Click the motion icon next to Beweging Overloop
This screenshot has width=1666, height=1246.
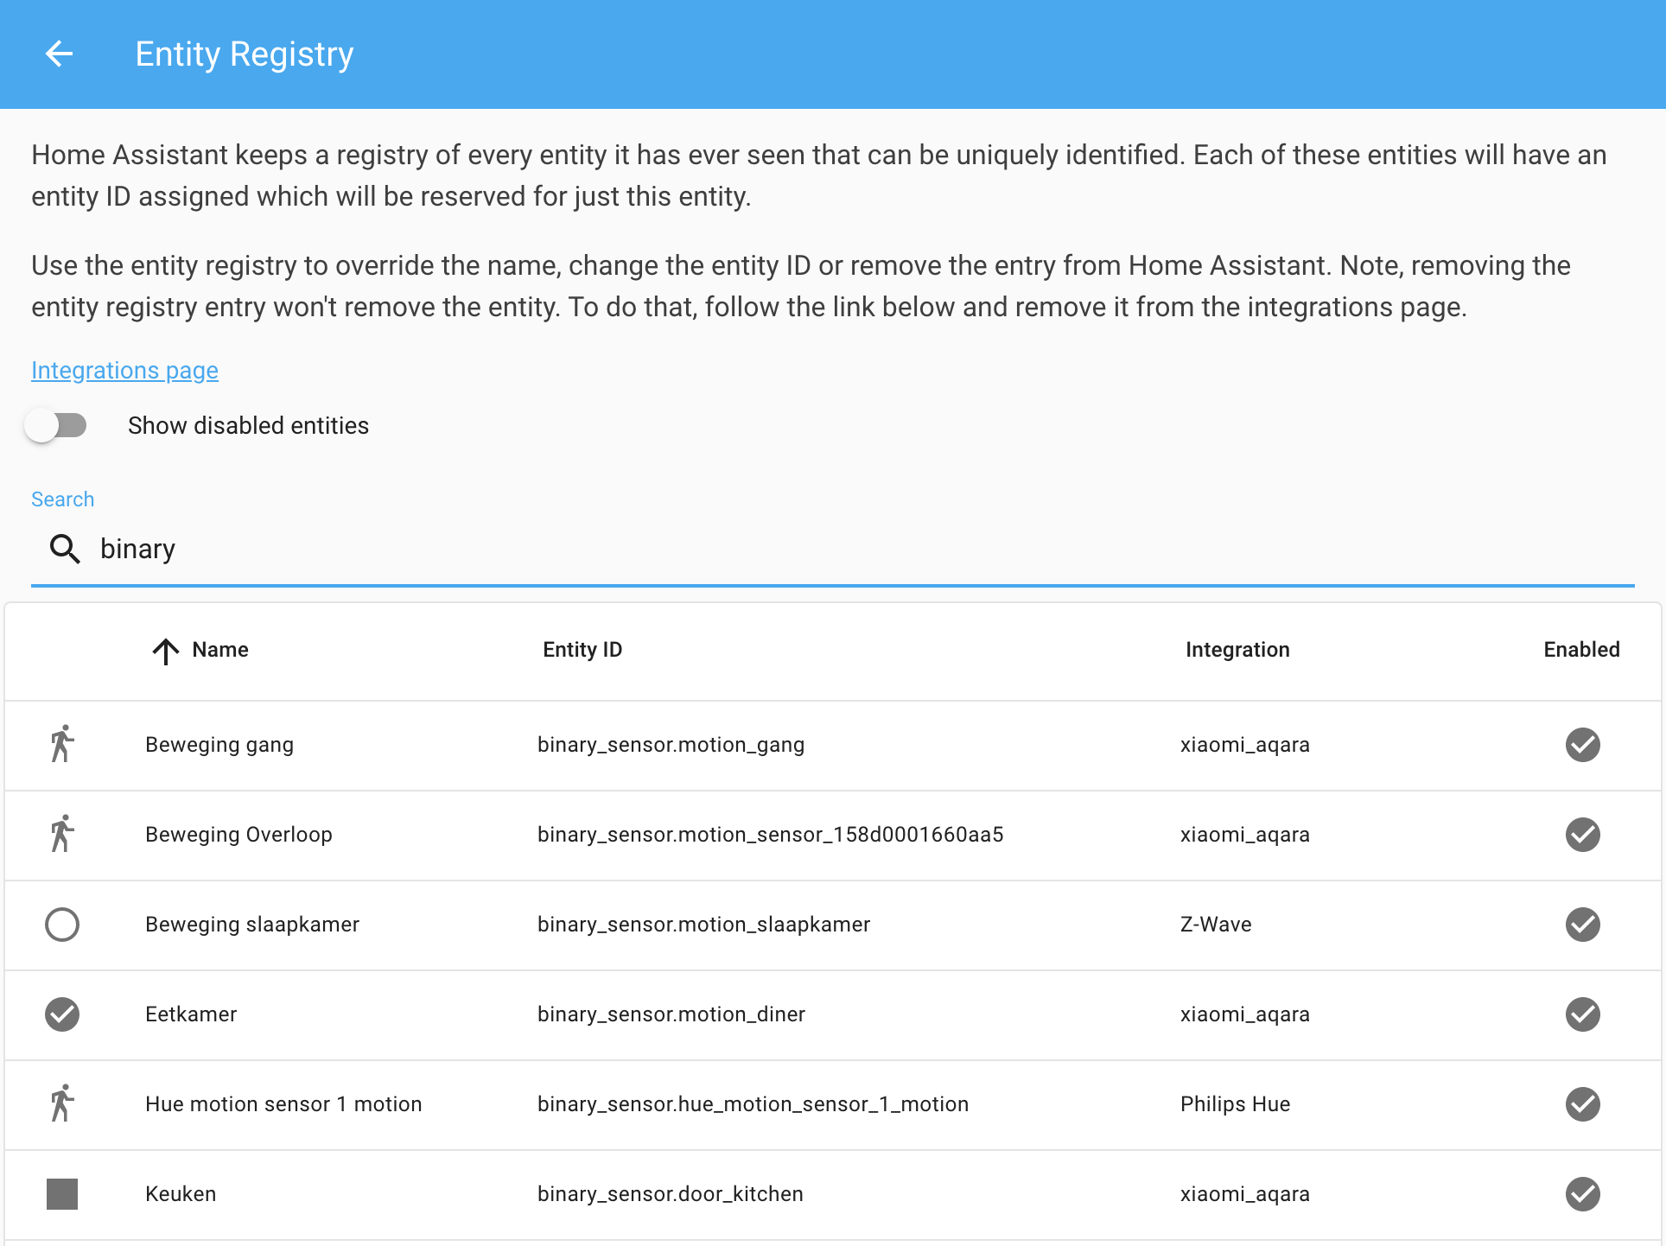click(x=61, y=834)
